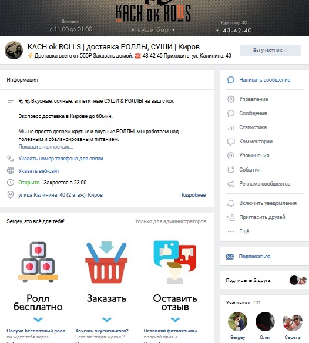Click the comment icon beside 'Комментарии'
The width and height of the screenshot is (309, 343).
point(231,142)
